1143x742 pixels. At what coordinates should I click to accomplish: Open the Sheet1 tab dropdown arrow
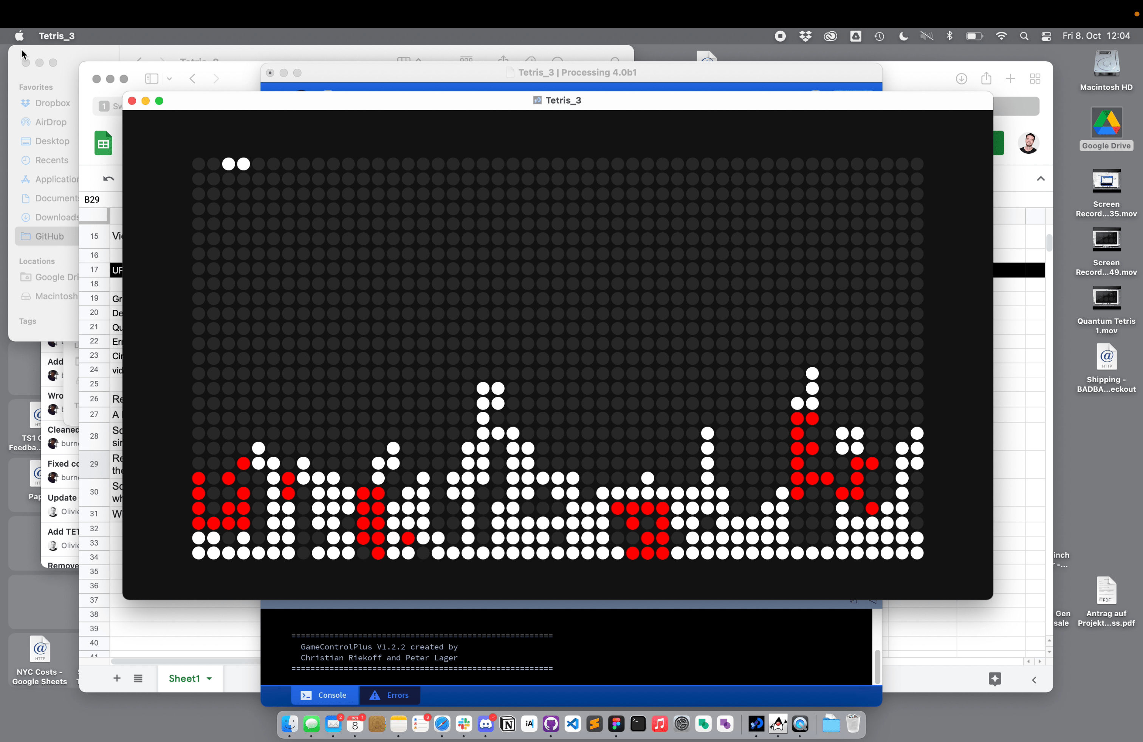click(209, 679)
